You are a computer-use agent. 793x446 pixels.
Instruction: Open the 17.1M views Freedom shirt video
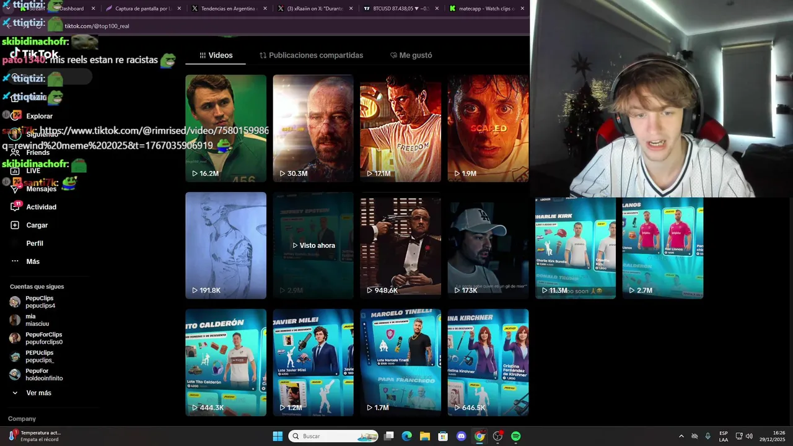pyautogui.click(x=400, y=128)
